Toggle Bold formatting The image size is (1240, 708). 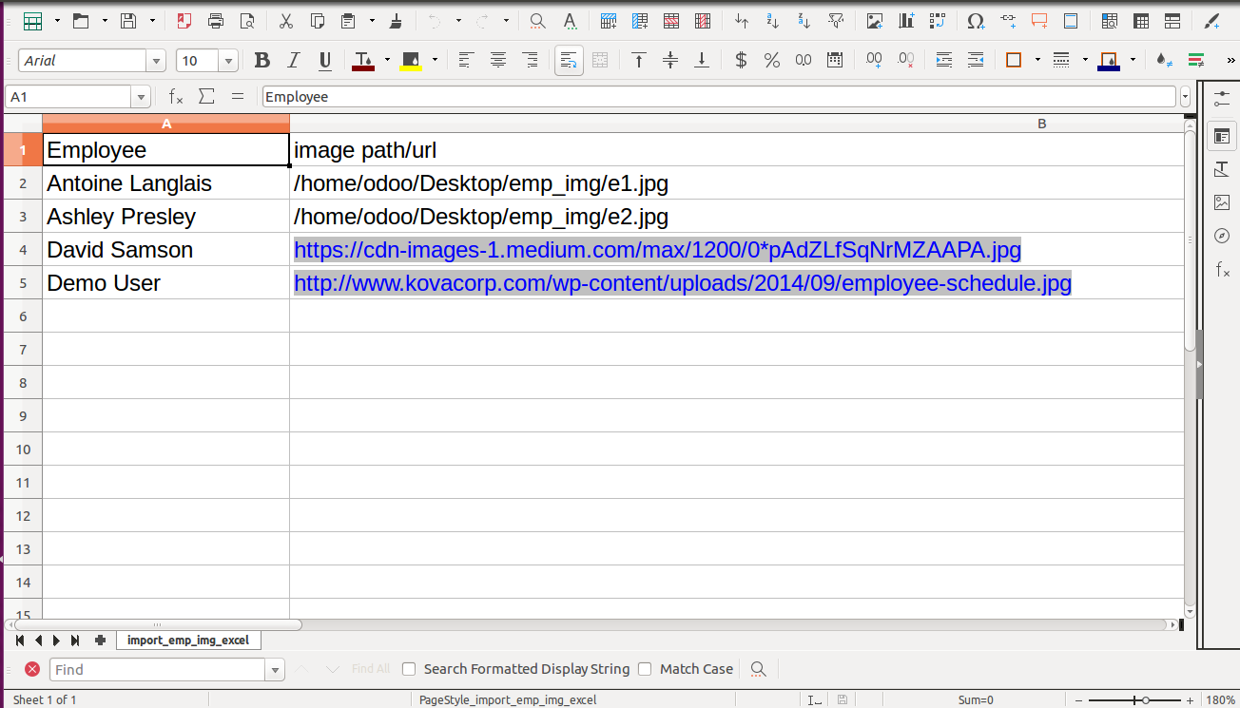262,61
